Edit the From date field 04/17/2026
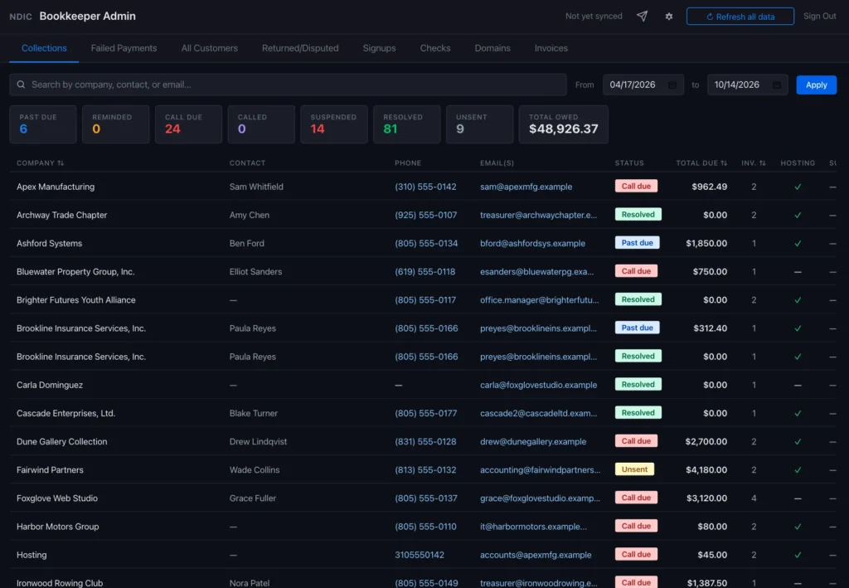Screen dimensions: 849x588 coord(643,85)
